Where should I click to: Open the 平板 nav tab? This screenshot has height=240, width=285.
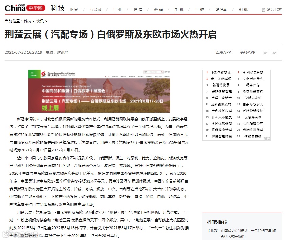(199, 10)
